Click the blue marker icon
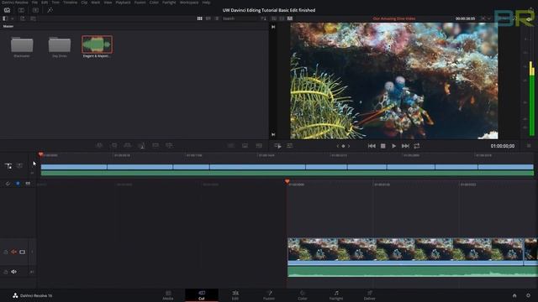Screen dimensions: 538x302 [x=18, y=184]
